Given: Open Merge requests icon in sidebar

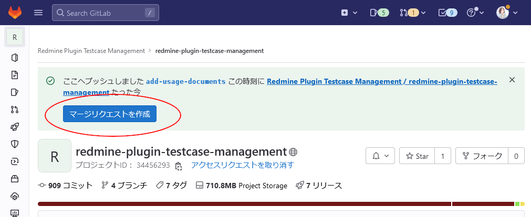Looking at the screenshot, I should 15,110.
